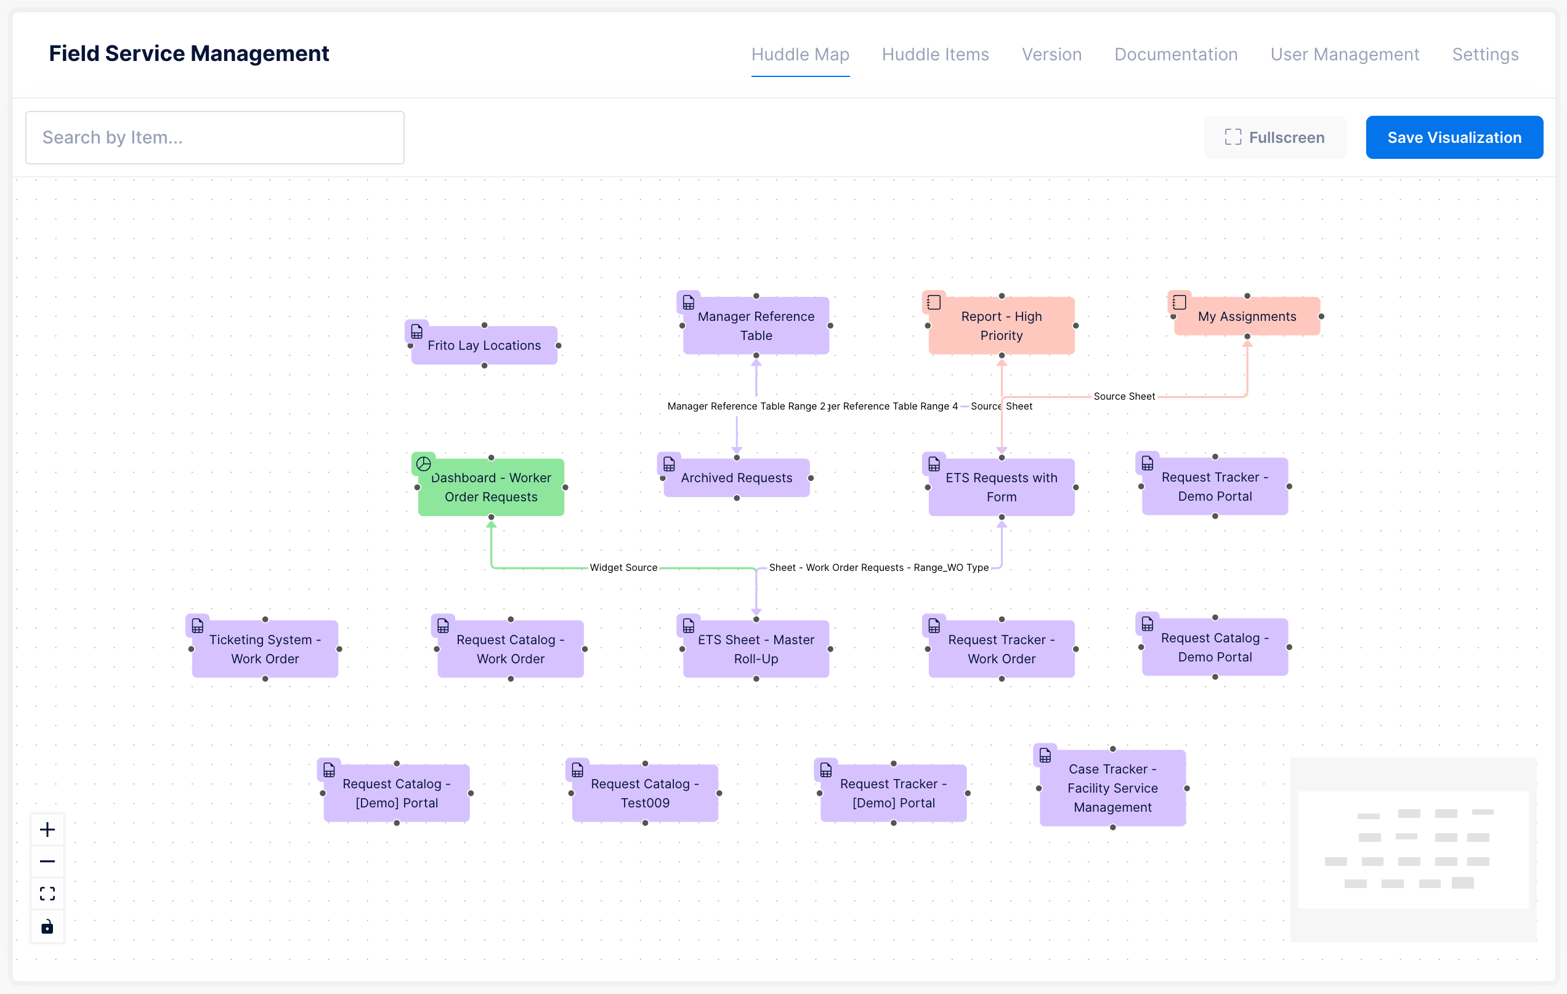This screenshot has width=1567, height=994.
Task: Click the Search by Item field
Action: coord(215,137)
